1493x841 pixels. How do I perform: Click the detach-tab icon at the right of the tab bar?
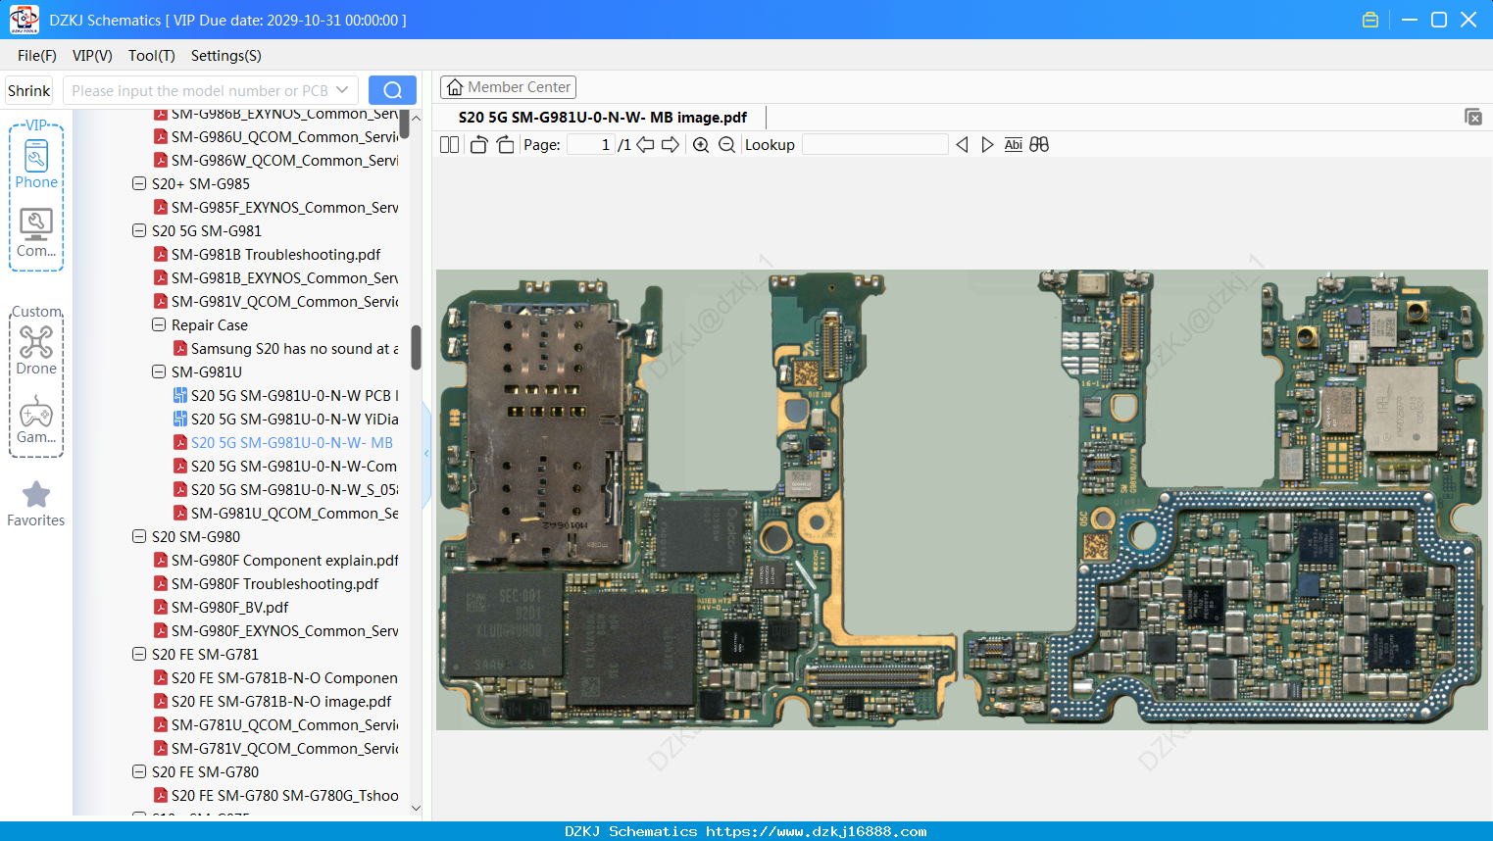pyautogui.click(x=1473, y=117)
